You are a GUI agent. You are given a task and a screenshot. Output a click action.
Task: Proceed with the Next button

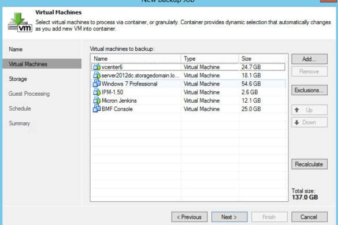click(229, 217)
